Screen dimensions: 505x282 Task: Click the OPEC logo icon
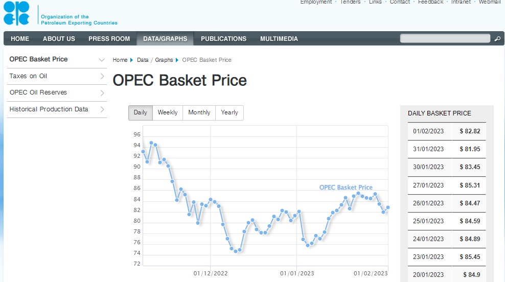[x=16, y=14]
